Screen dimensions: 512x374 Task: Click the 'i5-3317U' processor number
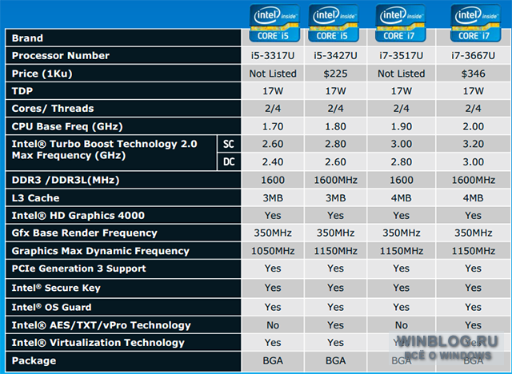tap(273, 56)
